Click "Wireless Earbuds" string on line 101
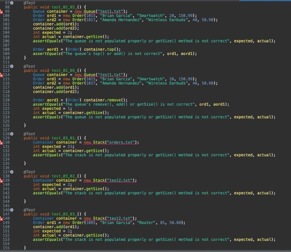 point(167,20)
